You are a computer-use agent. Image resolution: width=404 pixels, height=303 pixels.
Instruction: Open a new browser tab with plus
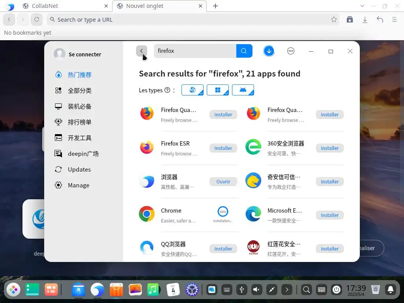[215, 6]
